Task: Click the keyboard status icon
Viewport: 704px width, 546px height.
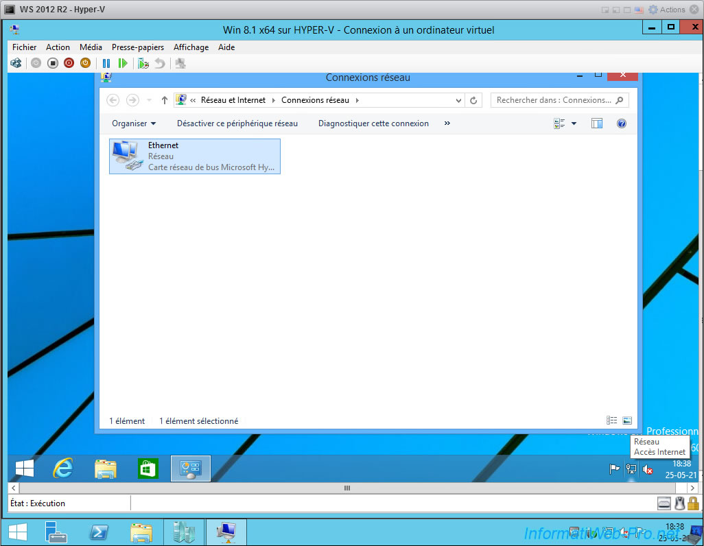Action: 664,503
